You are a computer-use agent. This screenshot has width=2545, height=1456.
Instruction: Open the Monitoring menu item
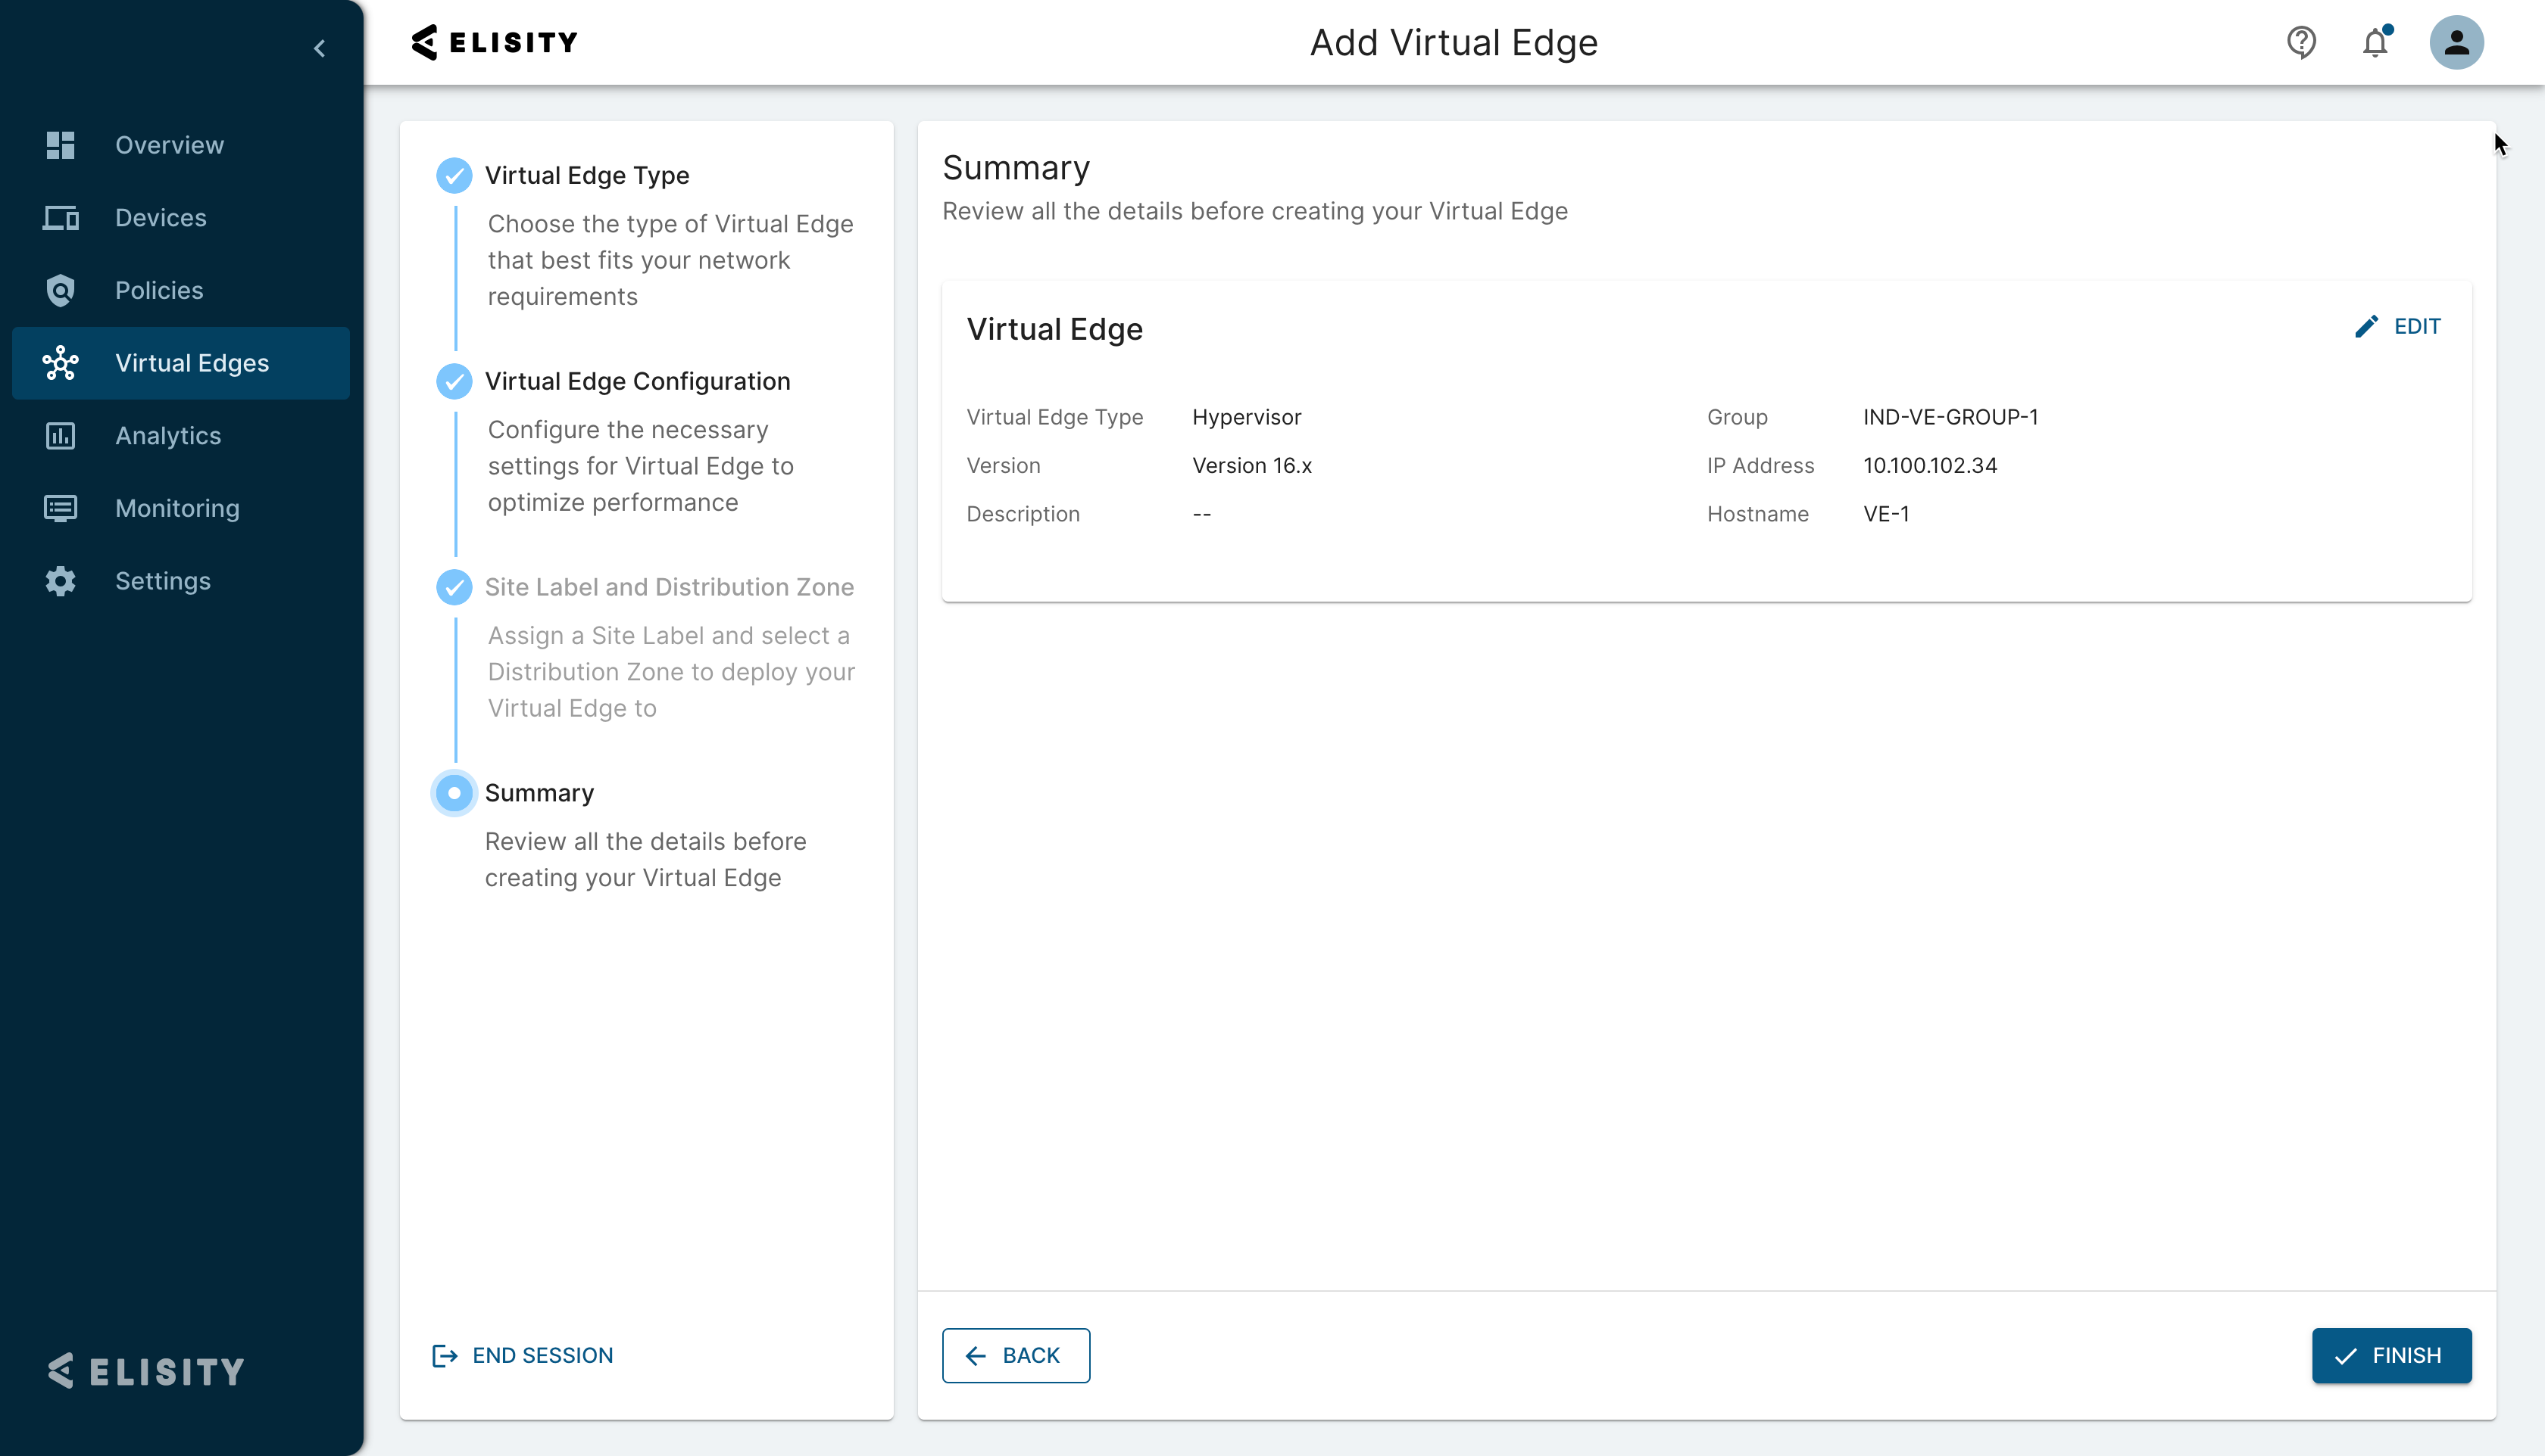177,508
